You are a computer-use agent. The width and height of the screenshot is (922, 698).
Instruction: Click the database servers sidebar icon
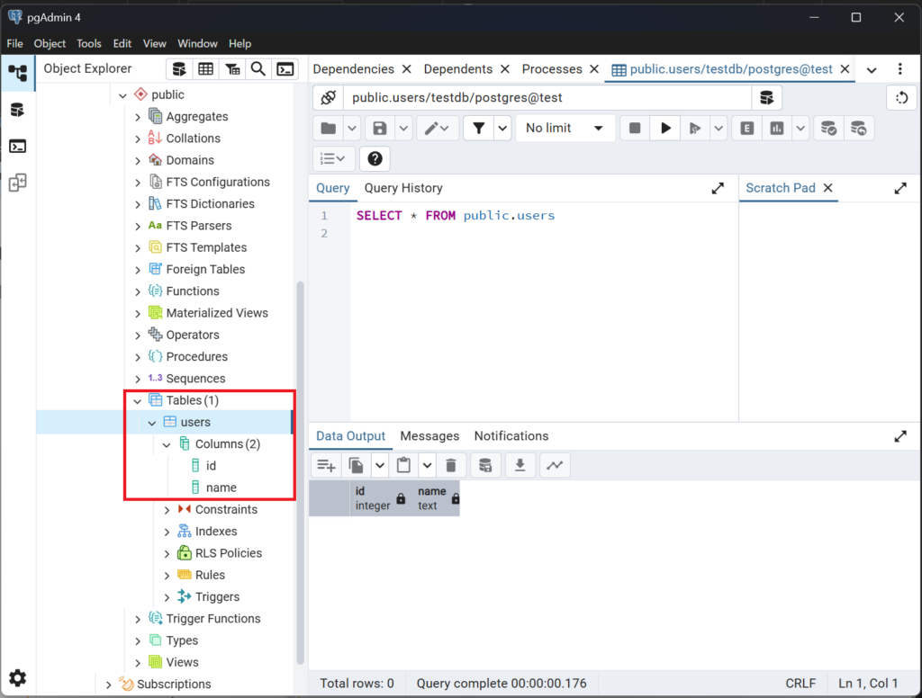pyautogui.click(x=18, y=110)
